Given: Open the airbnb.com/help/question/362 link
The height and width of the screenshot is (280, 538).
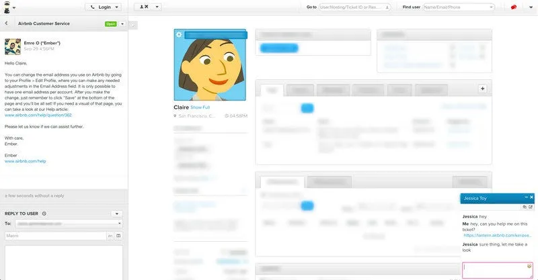Looking at the screenshot, I should pos(38,115).
